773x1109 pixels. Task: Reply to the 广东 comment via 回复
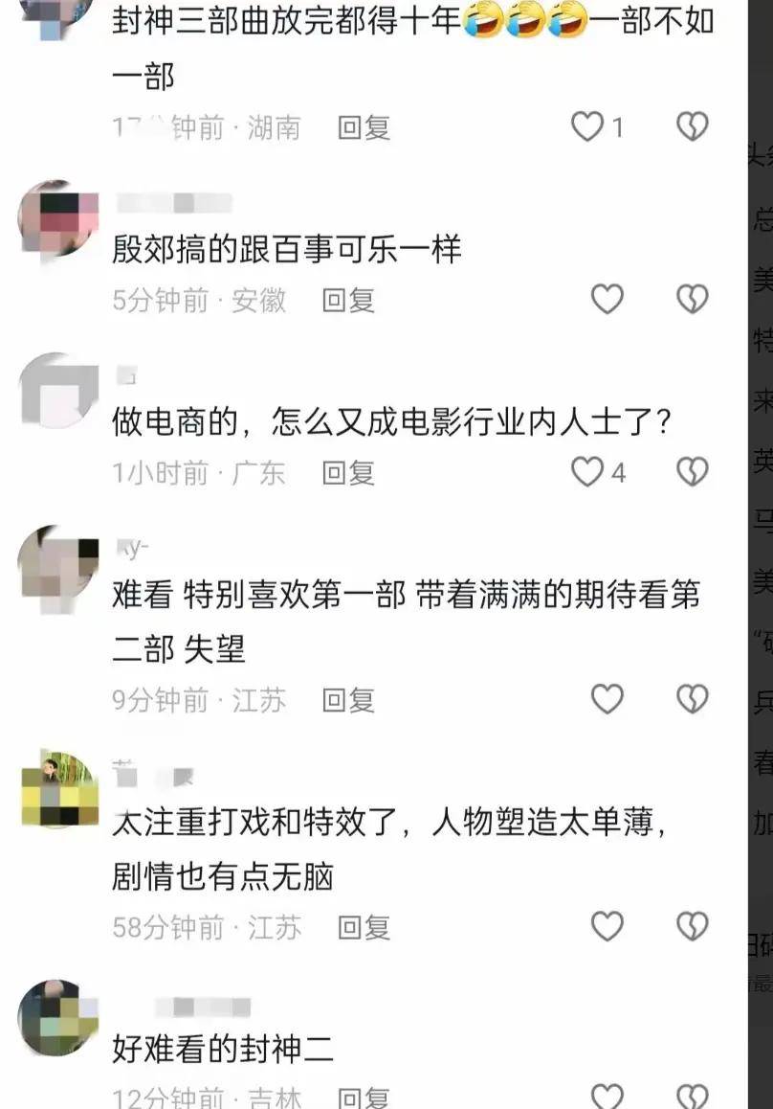(347, 472)
